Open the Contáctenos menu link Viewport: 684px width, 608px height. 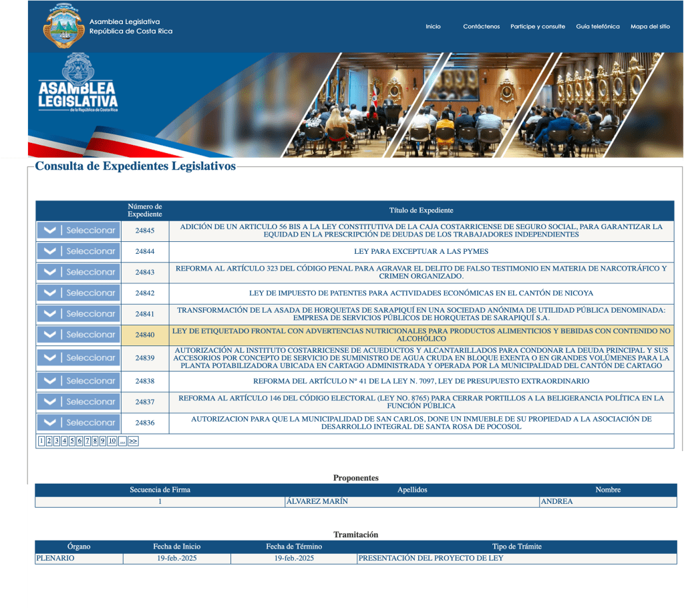coord(481,27)
